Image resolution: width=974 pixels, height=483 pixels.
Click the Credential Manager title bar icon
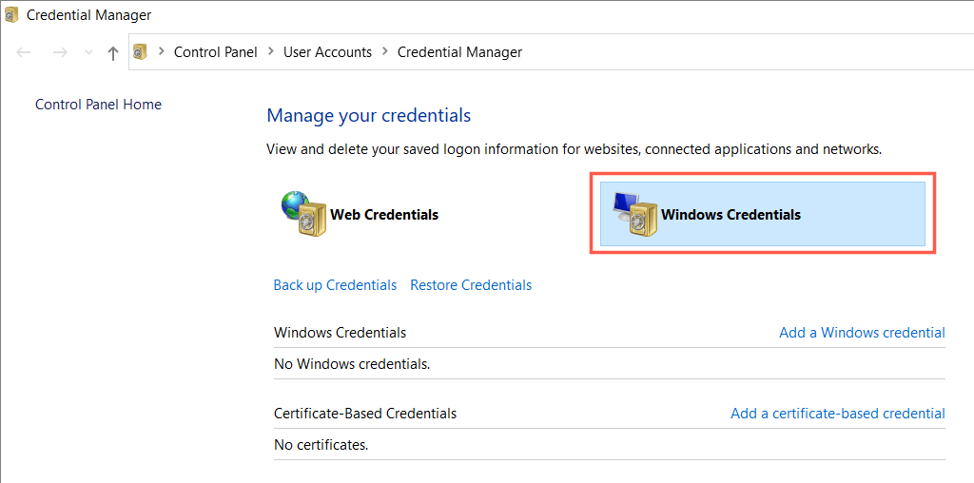point(11,15)
